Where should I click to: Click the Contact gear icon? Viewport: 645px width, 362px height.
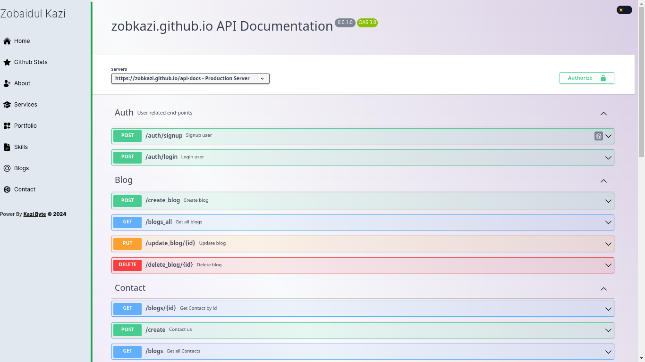7,189
